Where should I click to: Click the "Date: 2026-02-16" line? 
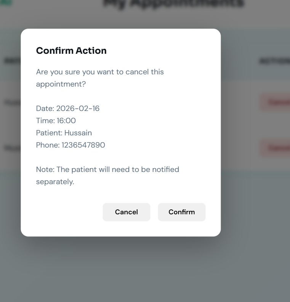tap(68, 108)
